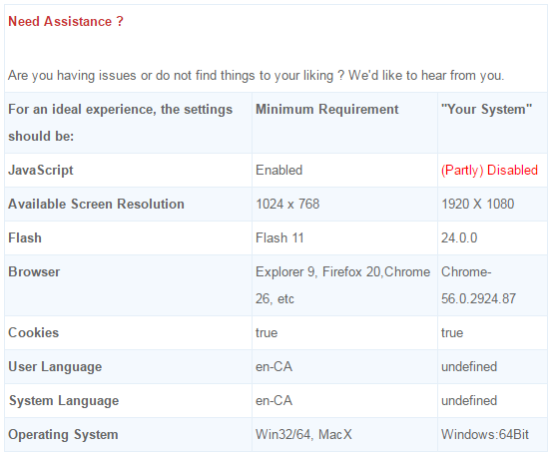Select the 'Available Screen Resolution' label
Image resolution: width=552 pixels, height=455 pixels.
tap(96, 205)
